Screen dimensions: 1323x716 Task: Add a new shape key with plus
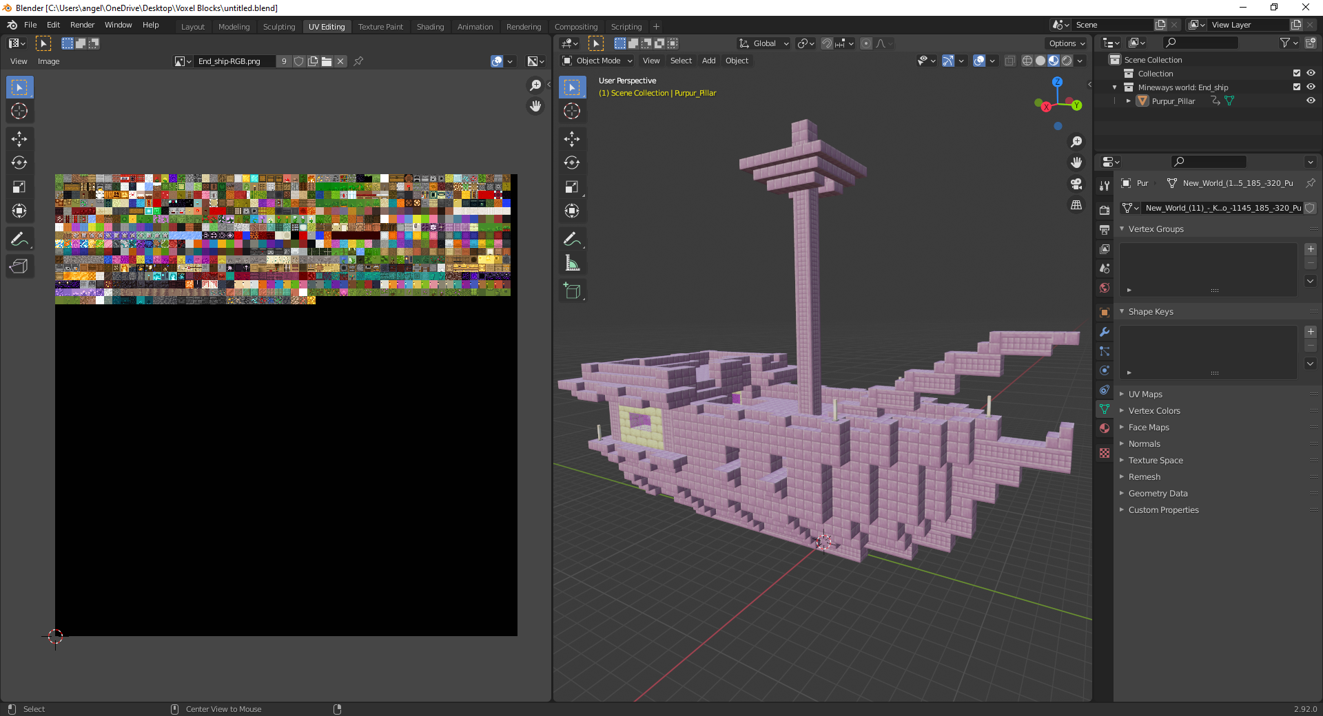click(1311, 332)
